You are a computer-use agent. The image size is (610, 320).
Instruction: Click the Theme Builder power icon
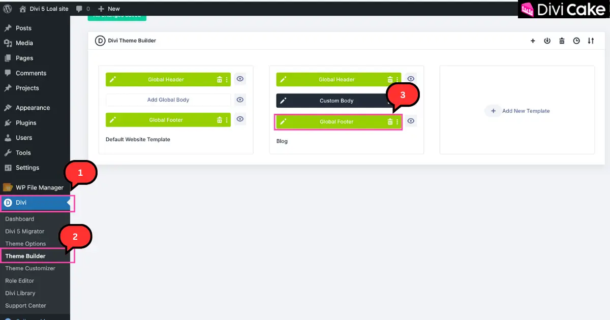(x=547, y=41)
